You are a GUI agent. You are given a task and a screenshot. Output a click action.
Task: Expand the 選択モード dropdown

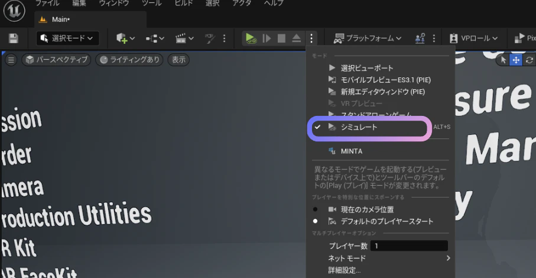[x=68, y=38]
